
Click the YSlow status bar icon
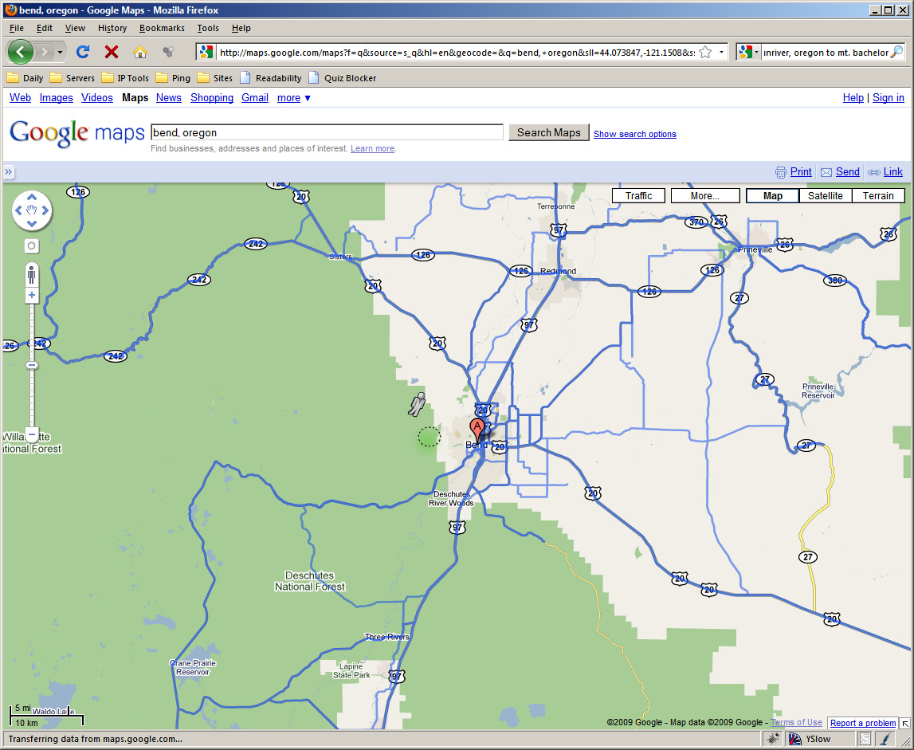(810, 739)
